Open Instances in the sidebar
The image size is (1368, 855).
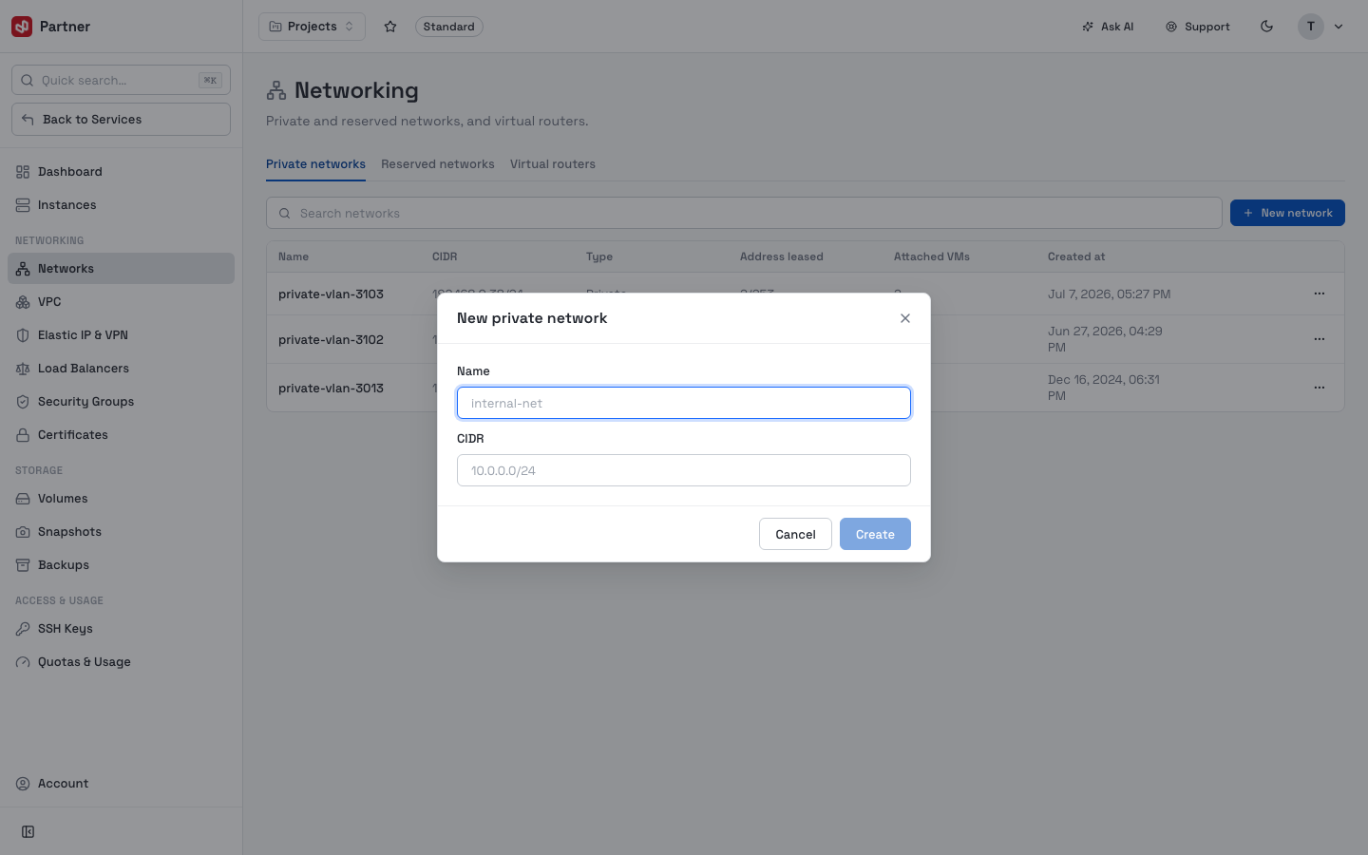(121, 205)
